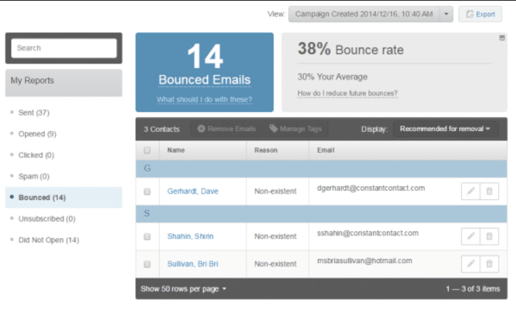The height and width of the screenshot is (319, 516).
Task: Edit Shahin, Shirin contact with pencil icon
Action: click(x=470, y=236)
